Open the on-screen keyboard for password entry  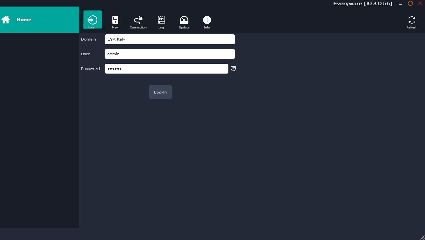tap(233, 69)
